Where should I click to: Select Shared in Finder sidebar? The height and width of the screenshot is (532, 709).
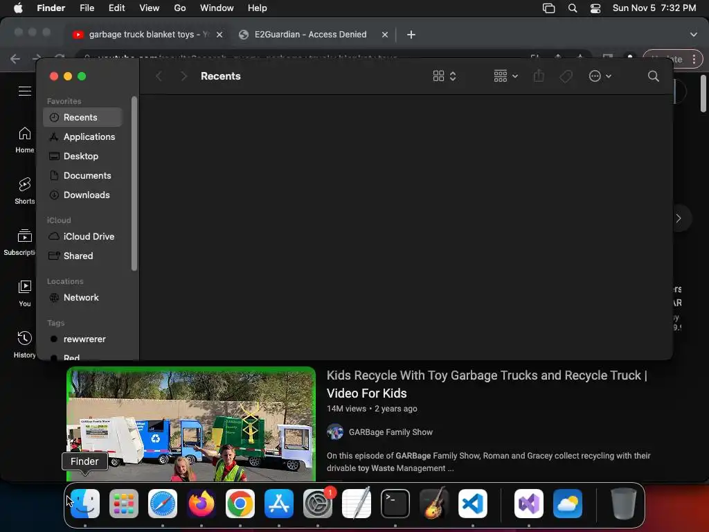click(x=83, y=256)
